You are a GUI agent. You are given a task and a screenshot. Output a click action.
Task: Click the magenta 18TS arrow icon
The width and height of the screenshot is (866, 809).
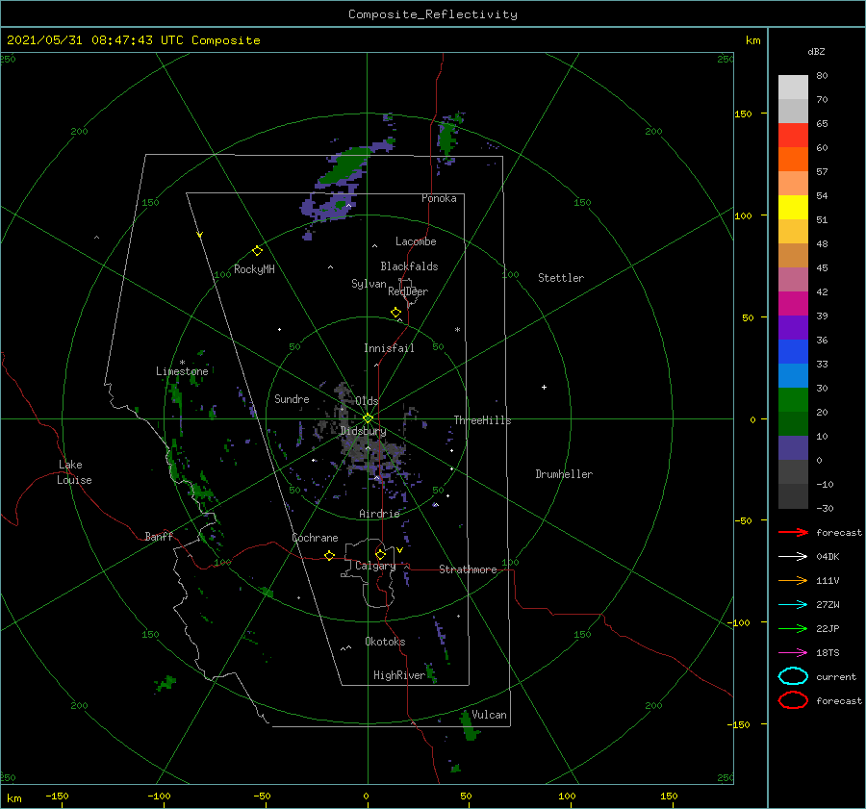click(x=793, y=653)
